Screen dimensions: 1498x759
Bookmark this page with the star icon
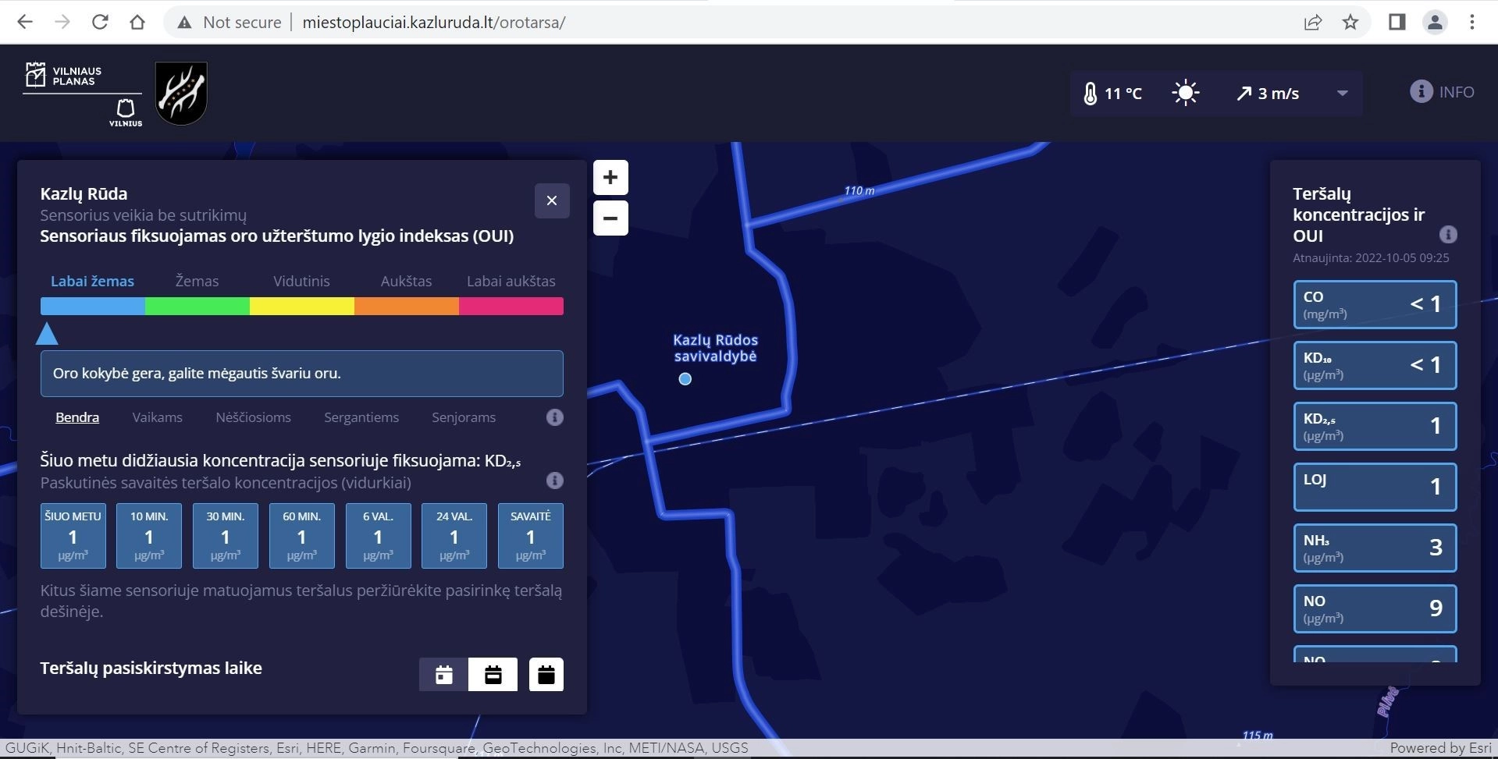(x=1350, y=22)
